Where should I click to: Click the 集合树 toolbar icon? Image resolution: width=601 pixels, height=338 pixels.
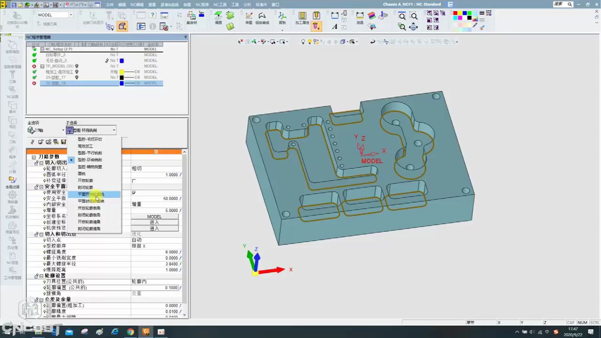(x=191, y=16)
